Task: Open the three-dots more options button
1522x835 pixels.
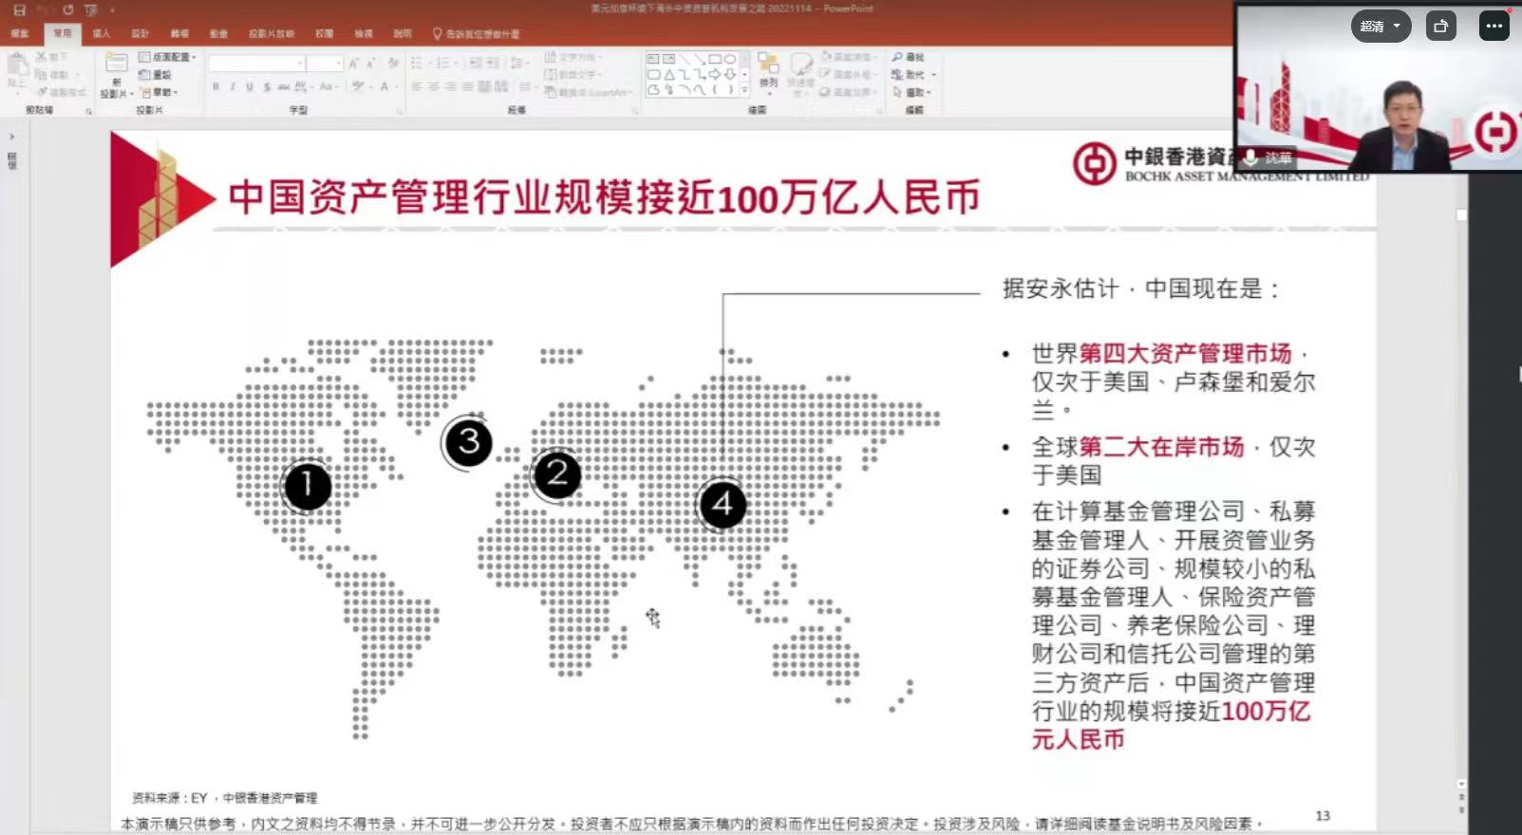Action: point(1494,27)
